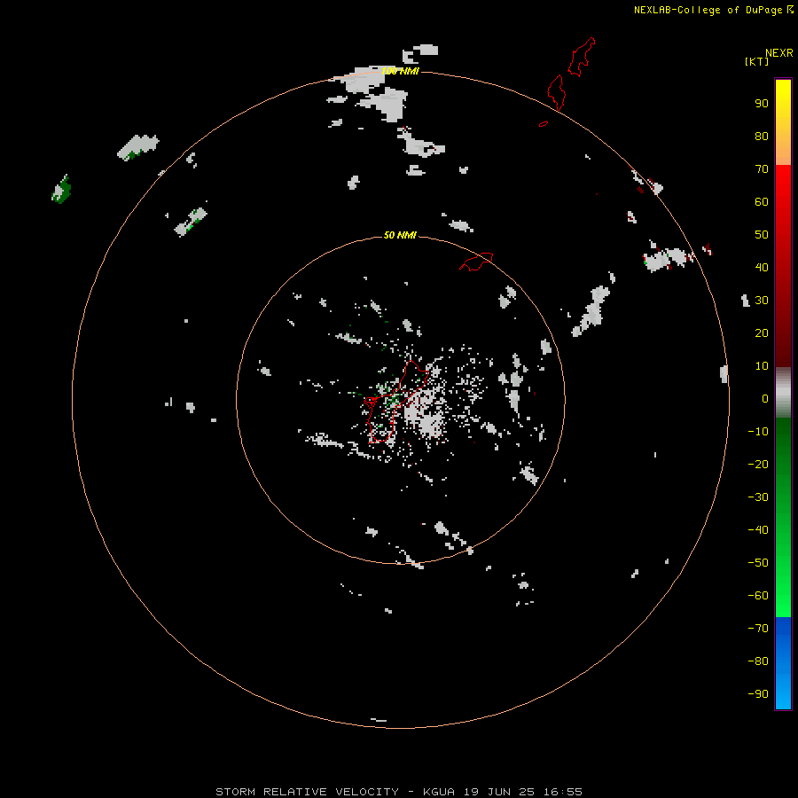Image resolution: width=798 pixels, height=798 pixels.
Task: Click the blue segment at color bar bottom
Action: pos(783,663)
